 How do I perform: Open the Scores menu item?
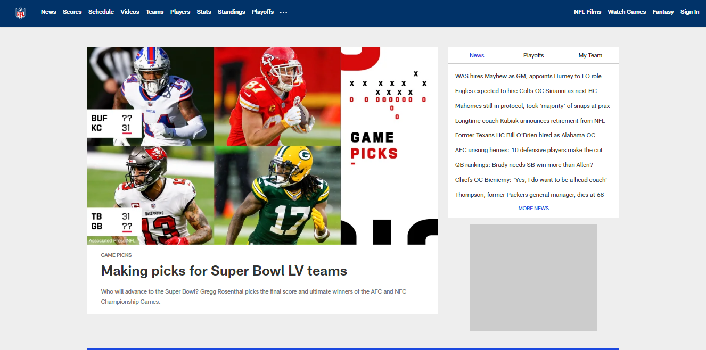point(72,12)
